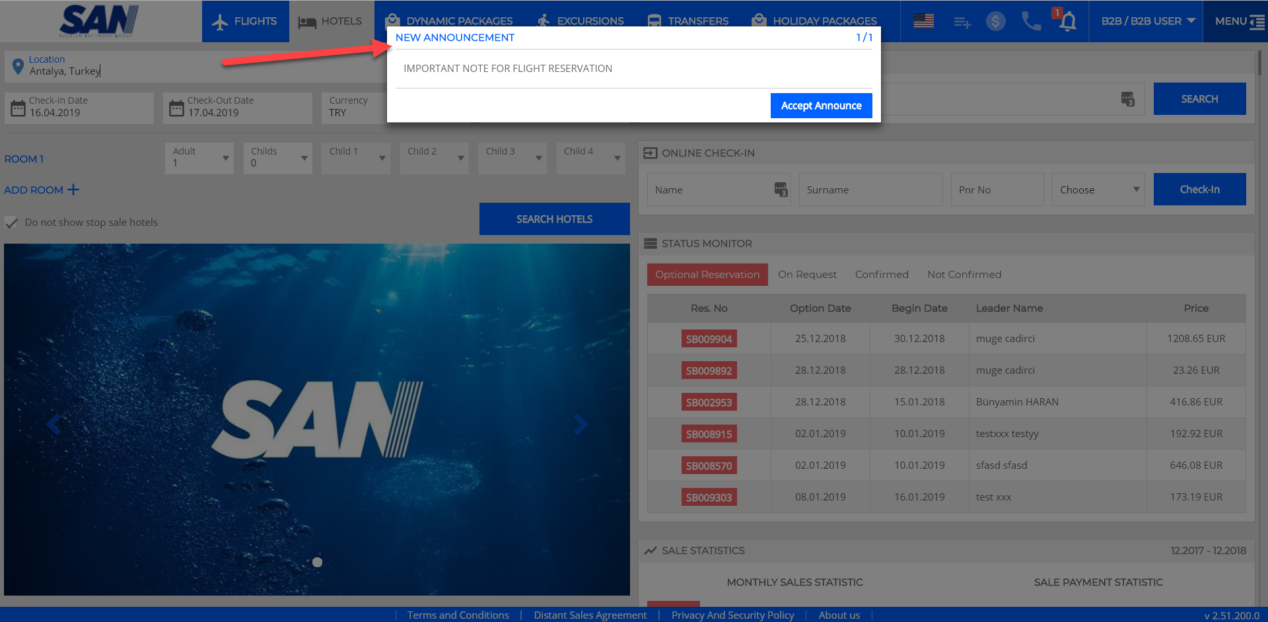Open Check-In Date calendar icon

tap(18, 108)
